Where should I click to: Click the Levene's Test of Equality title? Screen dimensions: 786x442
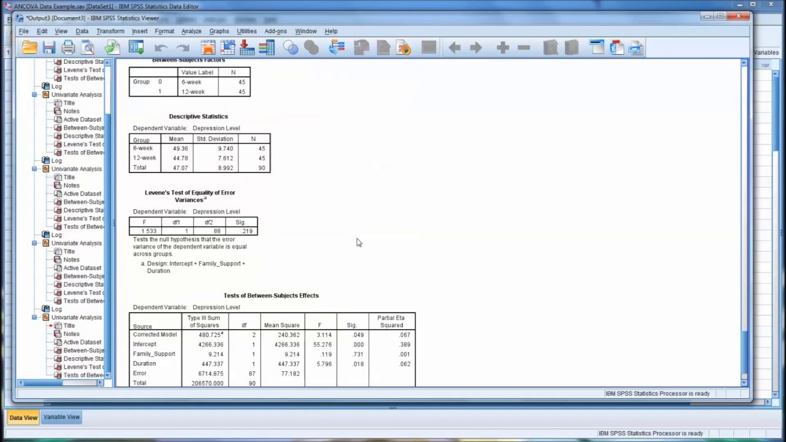[190, 196]
